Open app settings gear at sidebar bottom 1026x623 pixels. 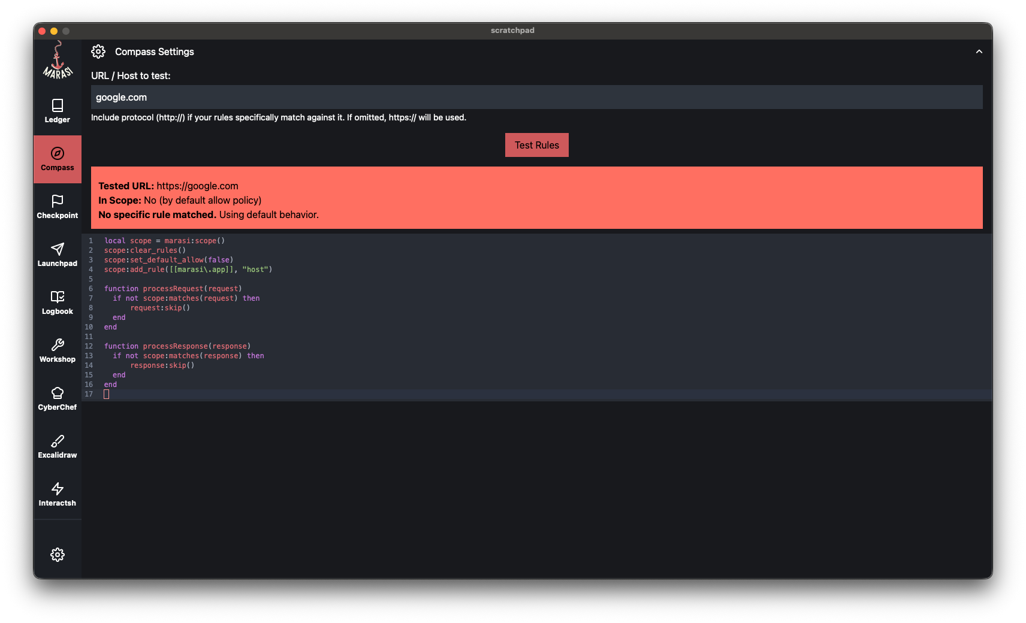pos(58,555)
